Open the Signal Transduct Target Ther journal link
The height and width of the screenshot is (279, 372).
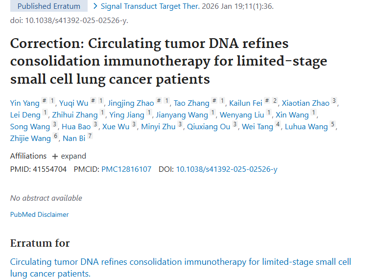tap(139, 6)
